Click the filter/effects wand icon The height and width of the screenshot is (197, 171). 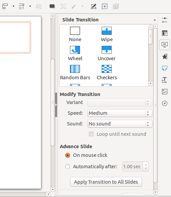tap(74, 6)
